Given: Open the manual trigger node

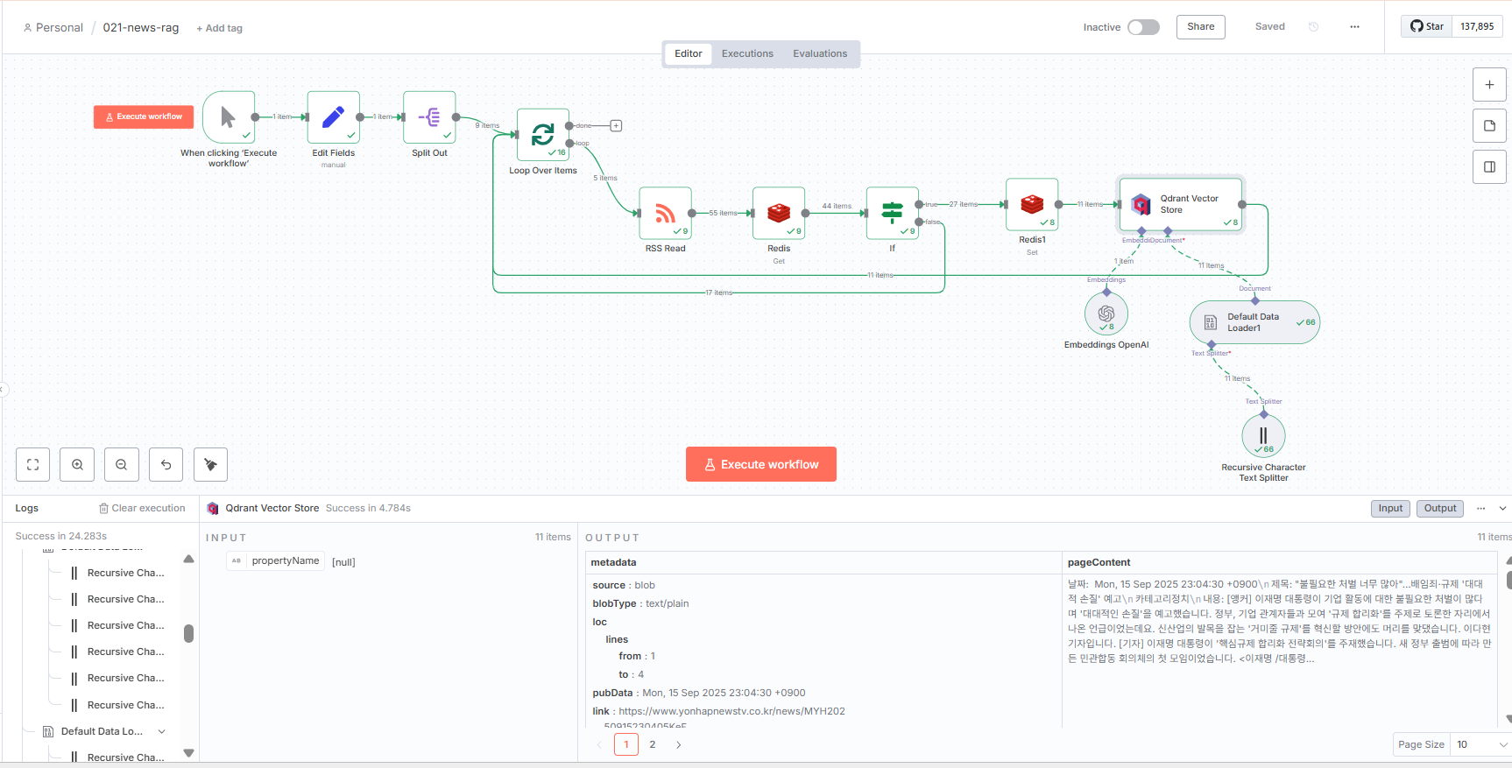Looking at the screenshot, I should (x=229, y=116).
